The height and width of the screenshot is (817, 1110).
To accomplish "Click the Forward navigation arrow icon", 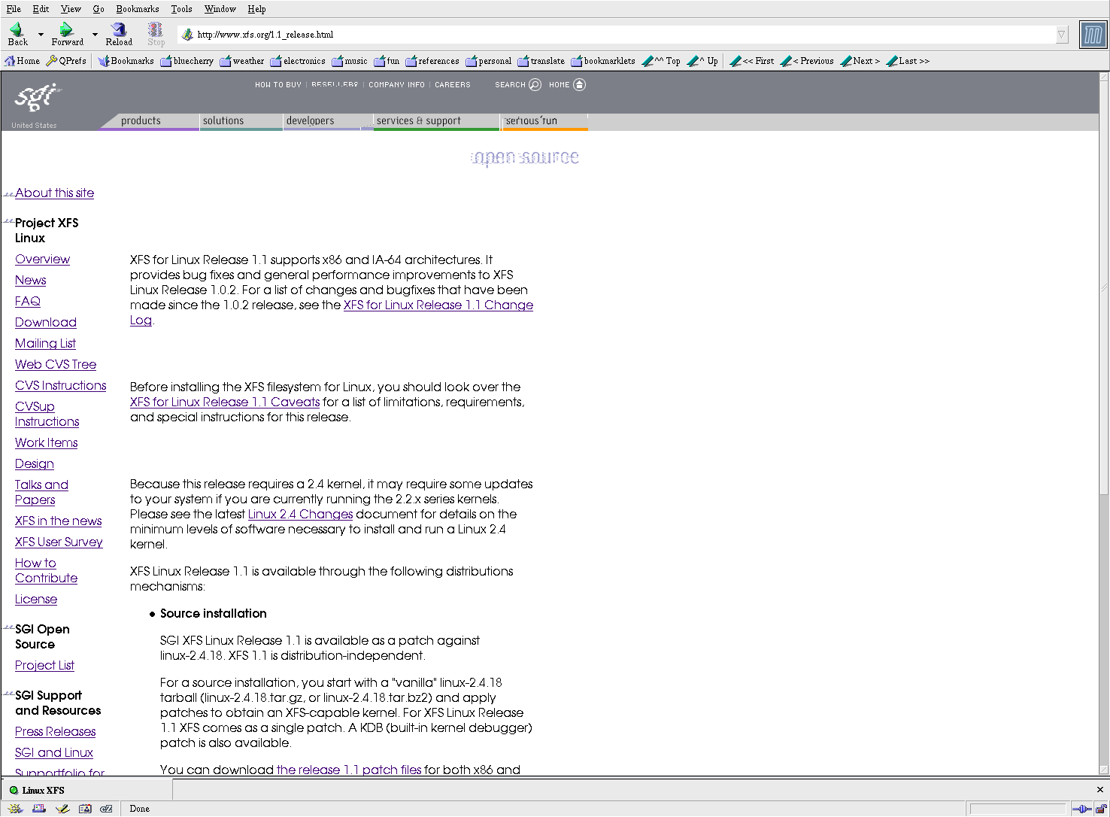I will (x=66, y=30).
